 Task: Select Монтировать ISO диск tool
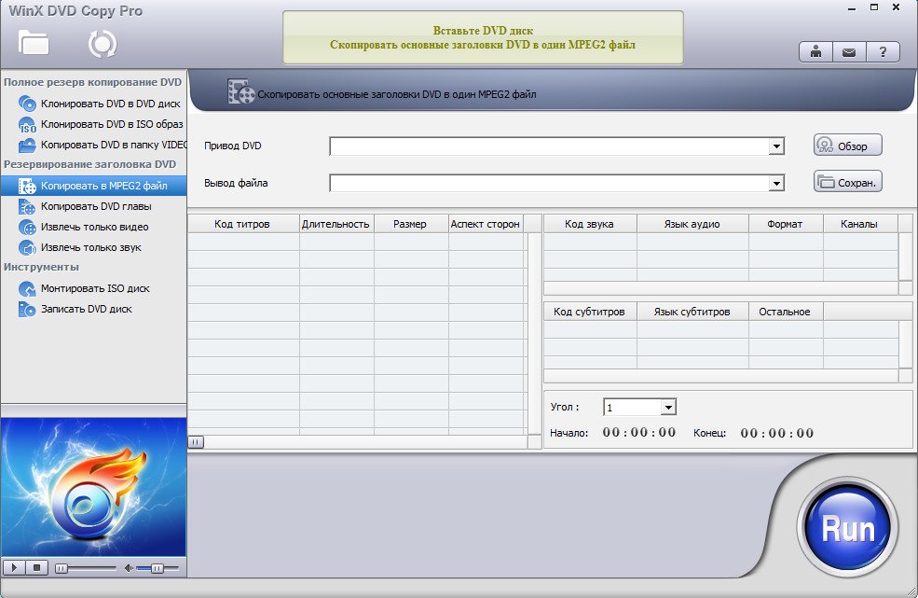point(95,288)
